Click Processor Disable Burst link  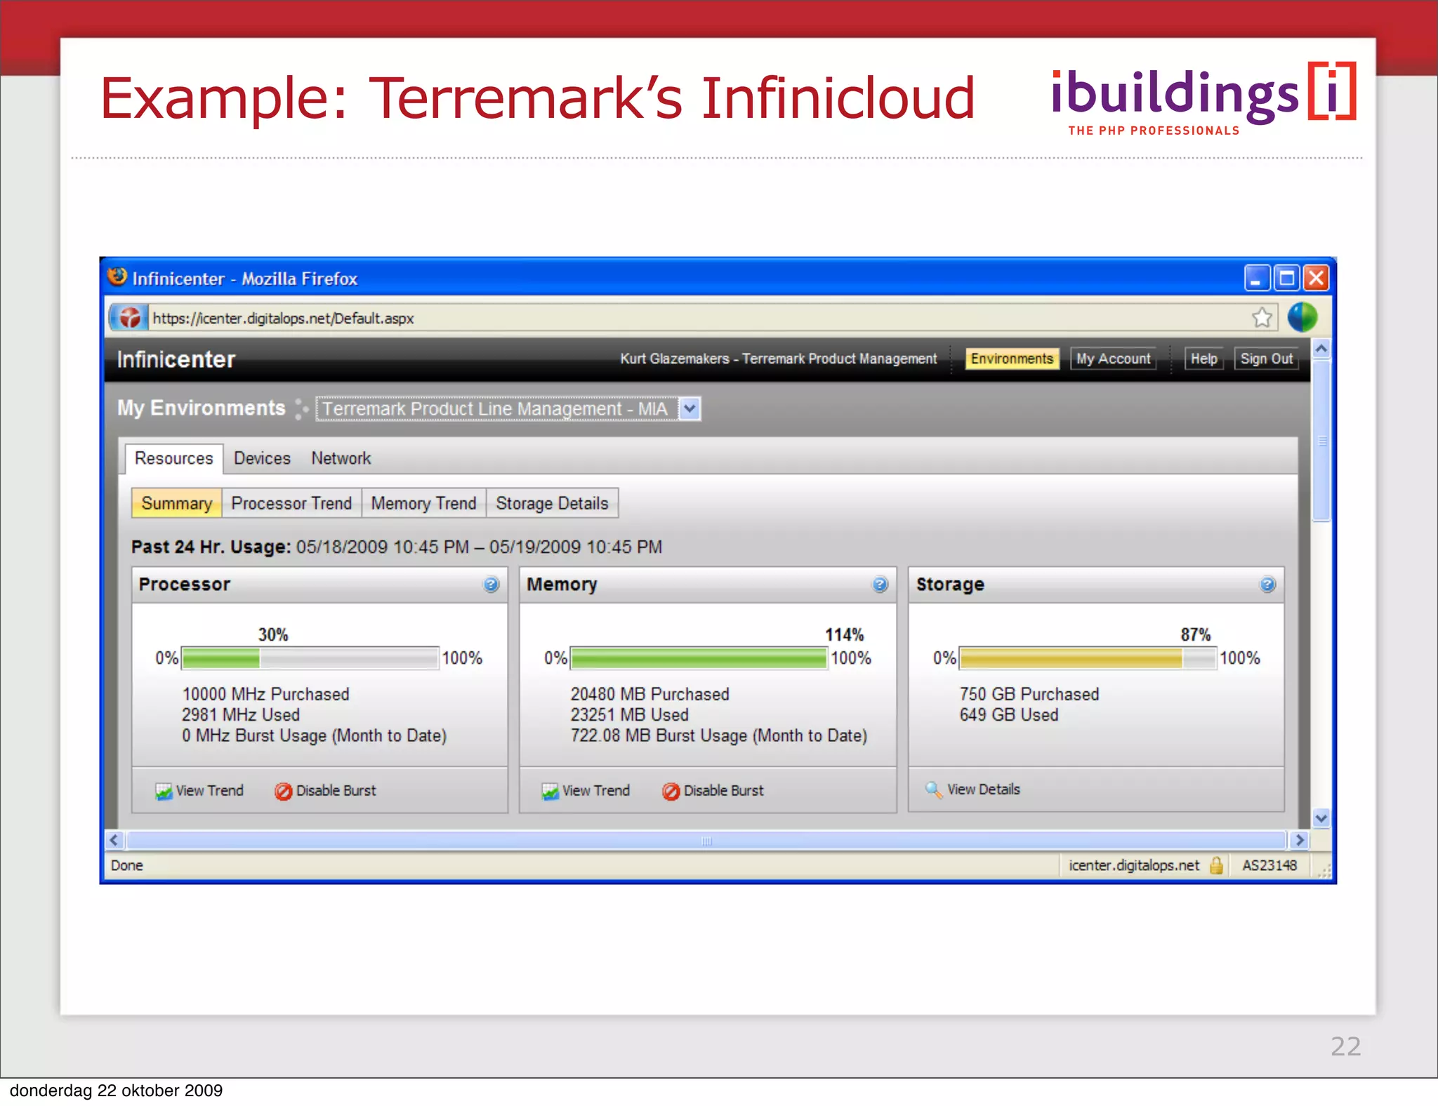tap(336, 790)
